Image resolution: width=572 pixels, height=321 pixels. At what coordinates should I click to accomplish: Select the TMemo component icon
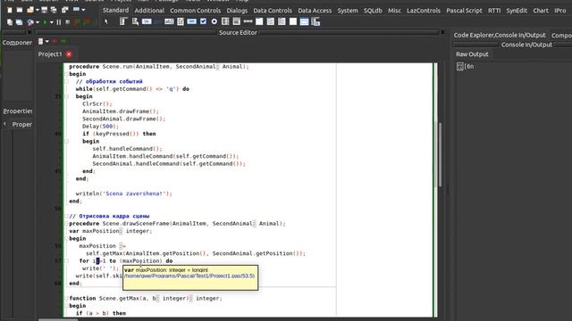click(181, 21)
